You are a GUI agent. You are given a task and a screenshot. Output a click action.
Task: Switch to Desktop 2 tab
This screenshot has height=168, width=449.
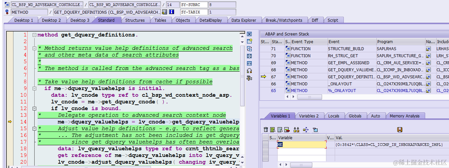point(51,20)
